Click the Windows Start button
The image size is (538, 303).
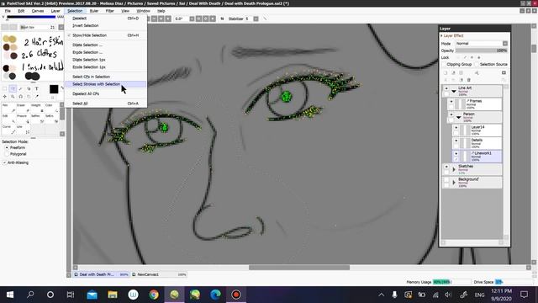click(10, 295)
